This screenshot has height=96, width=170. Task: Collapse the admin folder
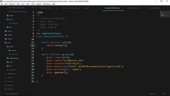coord(11,47)
